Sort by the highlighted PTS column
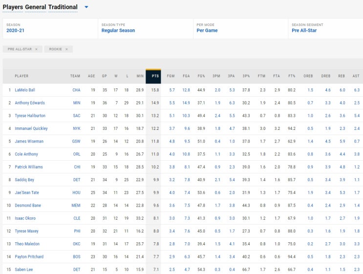Image resolution: width=363 pixels, height=274 pixels. (x=153, y=76)
